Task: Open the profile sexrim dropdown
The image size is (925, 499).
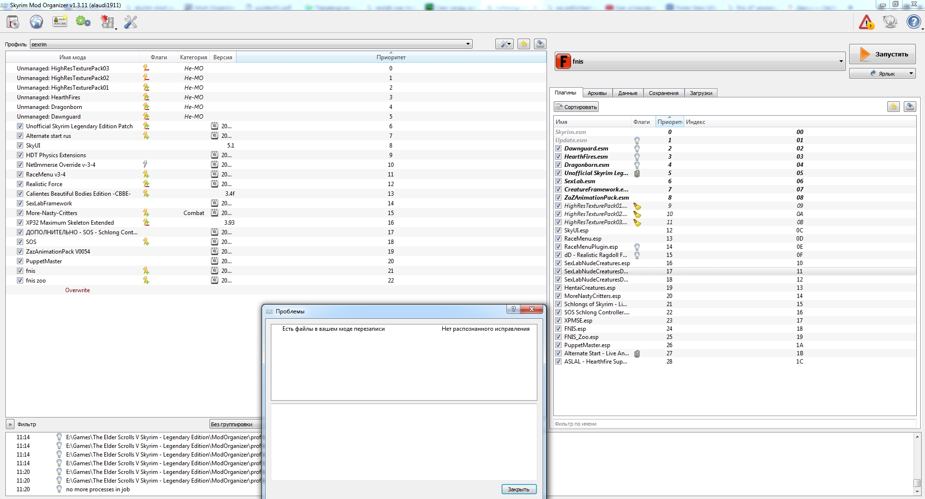Action: click(251, 44)
